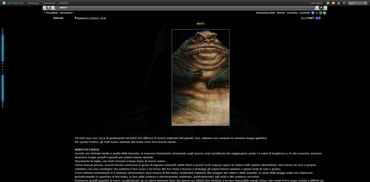This screenshot has width=370, height=182.
Task: Click the Imperial emblem icon at title bar end
Action: [x=321, y=8]
